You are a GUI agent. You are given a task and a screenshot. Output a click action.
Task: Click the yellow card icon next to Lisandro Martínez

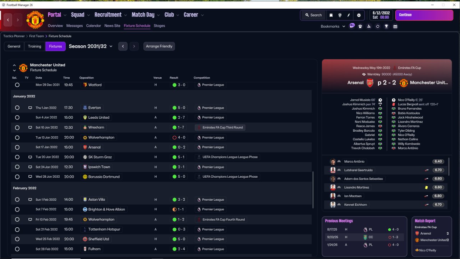pyautogui.click(x=427, y=187)
